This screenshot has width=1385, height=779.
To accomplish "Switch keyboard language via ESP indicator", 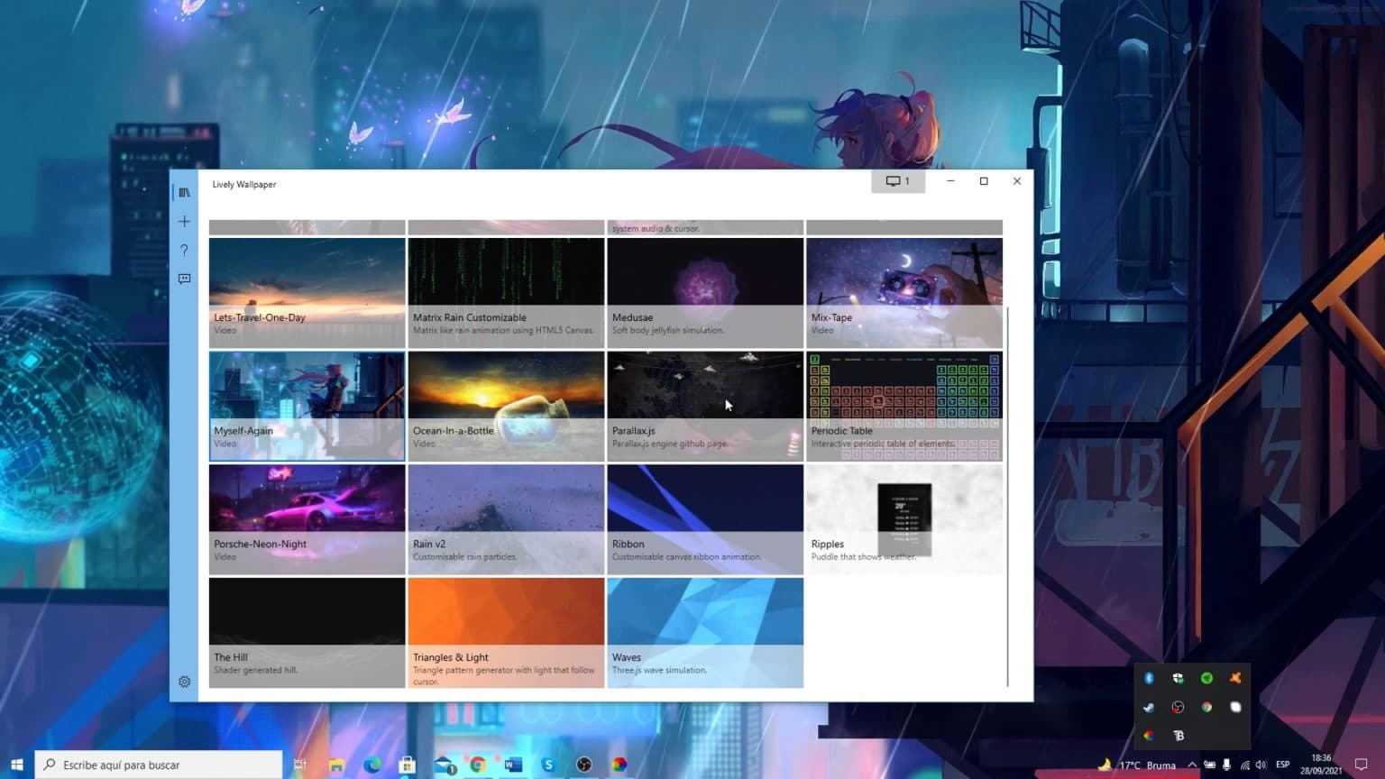I will point(1284,765).
